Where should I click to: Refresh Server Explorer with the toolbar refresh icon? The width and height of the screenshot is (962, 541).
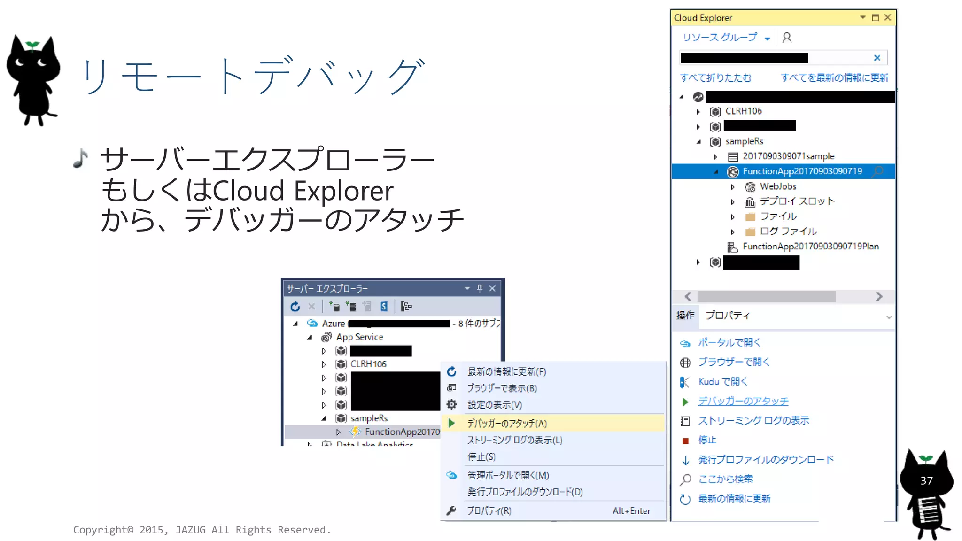coord(295,307)
